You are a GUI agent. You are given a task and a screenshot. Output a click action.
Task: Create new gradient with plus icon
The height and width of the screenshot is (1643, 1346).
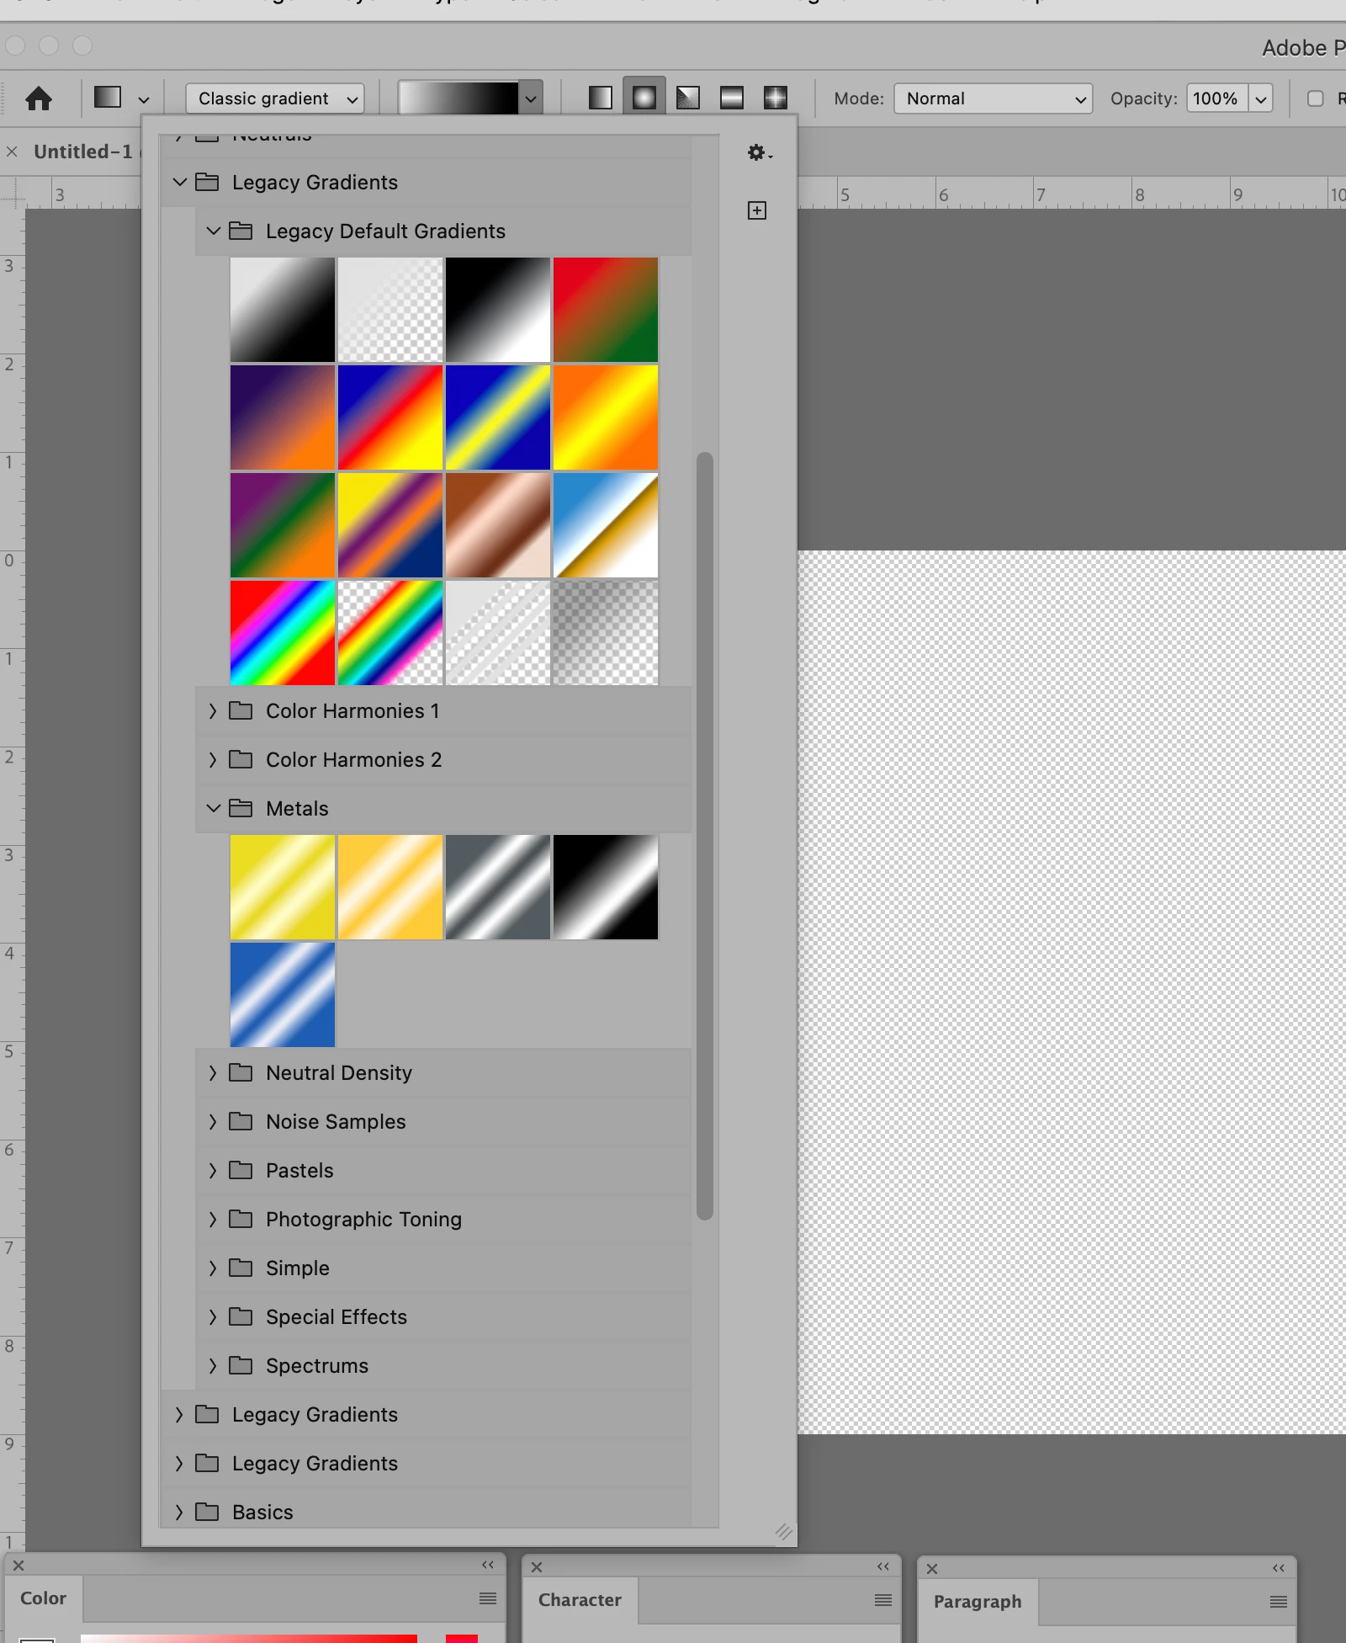757,210
